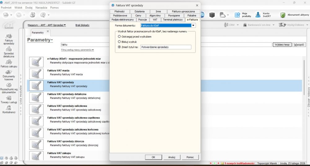Screen dimensions: 310x166
Task: Open the Podmiot menu
Action: point(6,7)
